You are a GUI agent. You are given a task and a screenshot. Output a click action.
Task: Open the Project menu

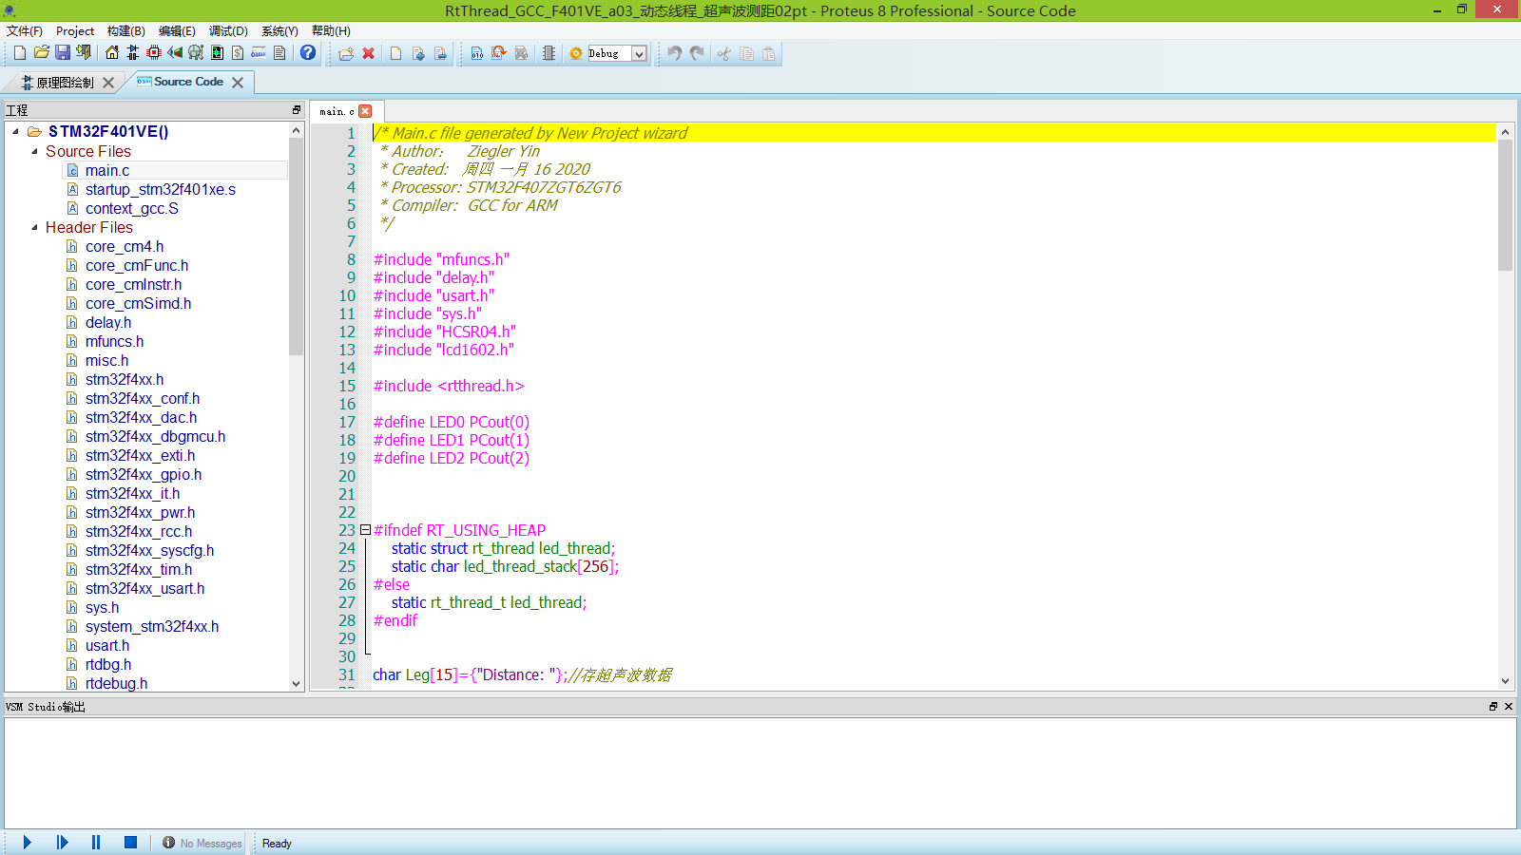[x=75, y=31]
